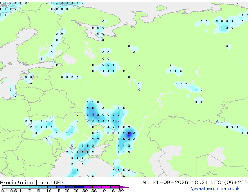Click the 19 mm peak precipitation value
Screen dimensions: 248x192
pos(129,133)
